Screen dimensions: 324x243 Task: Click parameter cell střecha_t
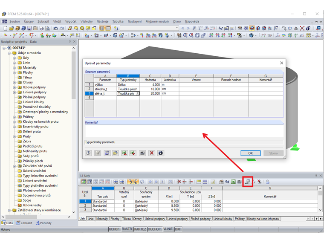pyautogui.click(x=105, y=89)
